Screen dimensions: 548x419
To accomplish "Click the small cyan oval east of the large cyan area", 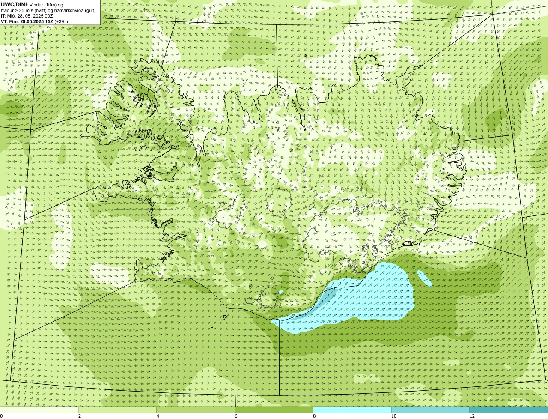I will click(x=425, y=278).
